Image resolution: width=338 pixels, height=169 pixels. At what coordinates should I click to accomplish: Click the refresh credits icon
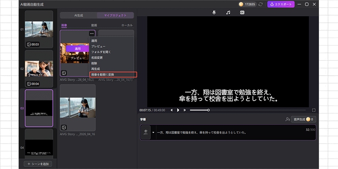[261, 4]
